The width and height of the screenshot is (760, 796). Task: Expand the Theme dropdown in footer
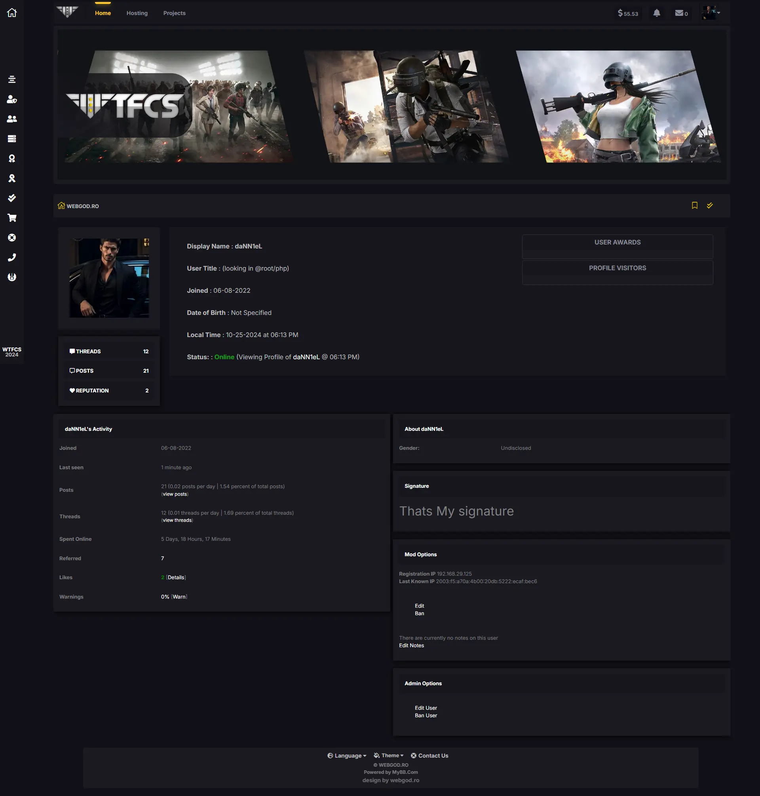point(388,756)
